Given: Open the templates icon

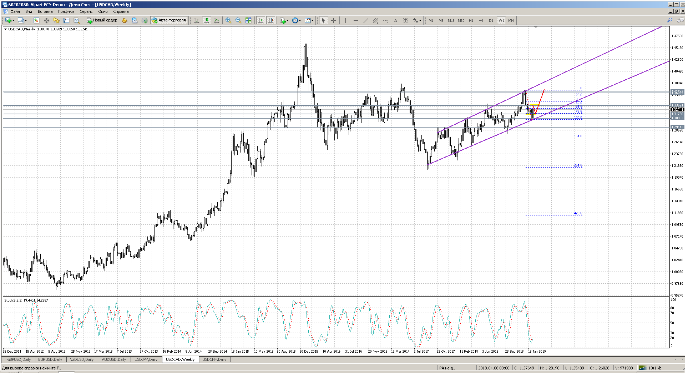Looking at the screenshot, I should 308,20.
